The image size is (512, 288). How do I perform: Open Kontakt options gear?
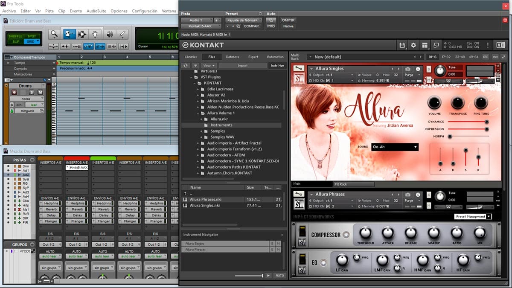point(413,45)
